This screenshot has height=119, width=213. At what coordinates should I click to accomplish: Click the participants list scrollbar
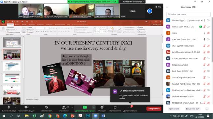(212, 40)
